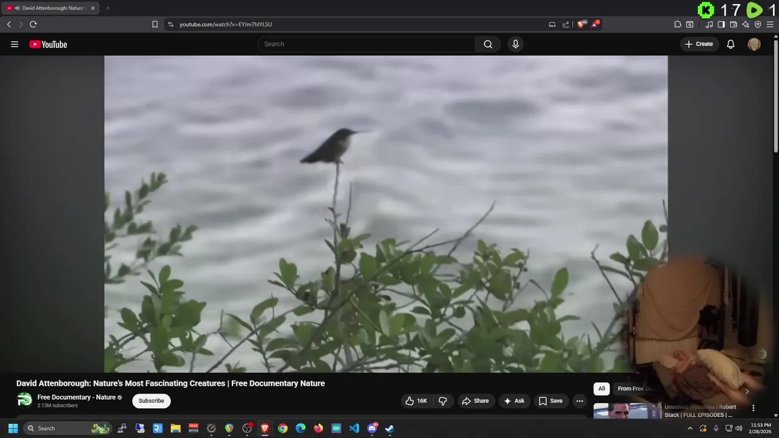Open Voicemeeter from the taskbar
The height and width of the screenshot is (438, 779).
coord(194,428)
